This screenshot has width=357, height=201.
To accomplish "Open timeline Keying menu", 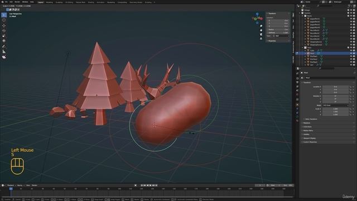I will tap(20, 185).
